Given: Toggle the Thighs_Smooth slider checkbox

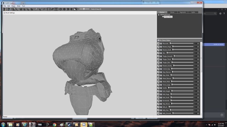Looking at the screenshot, I should pos(161,56).
